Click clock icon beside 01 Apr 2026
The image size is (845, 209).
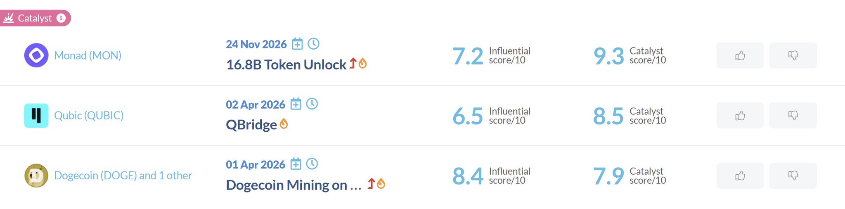coord(312,164)
